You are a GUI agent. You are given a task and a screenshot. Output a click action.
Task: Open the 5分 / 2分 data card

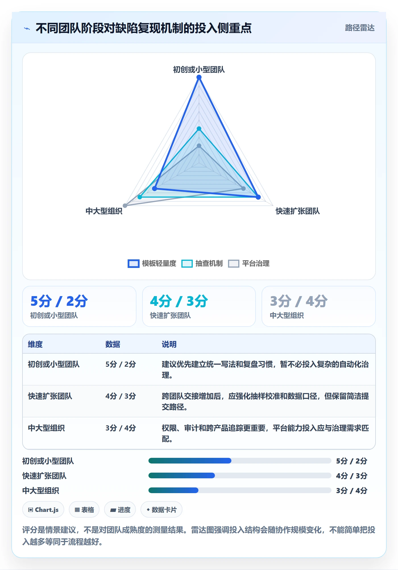79,306
